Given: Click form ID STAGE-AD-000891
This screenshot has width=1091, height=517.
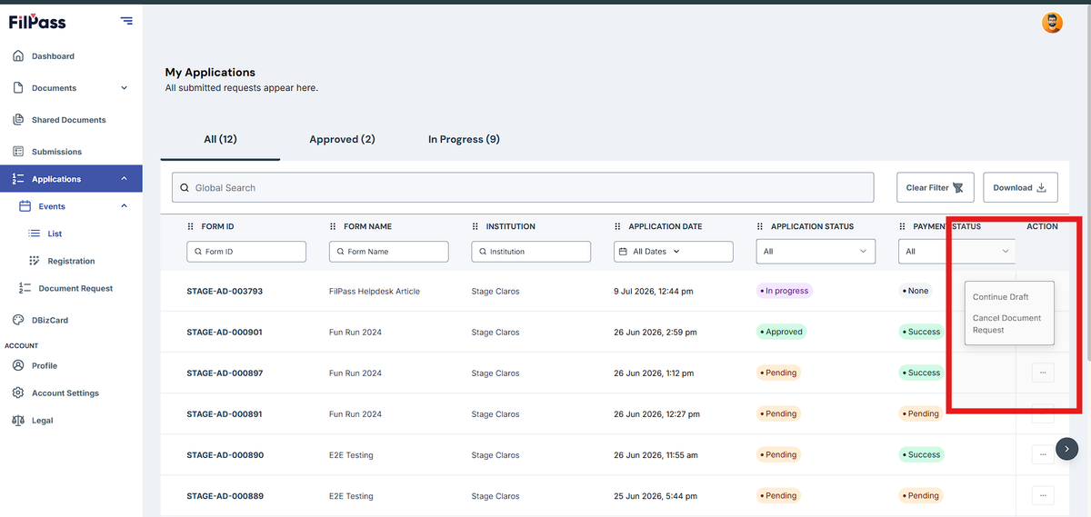Looking at the screenshot, I should coord(225,413).
